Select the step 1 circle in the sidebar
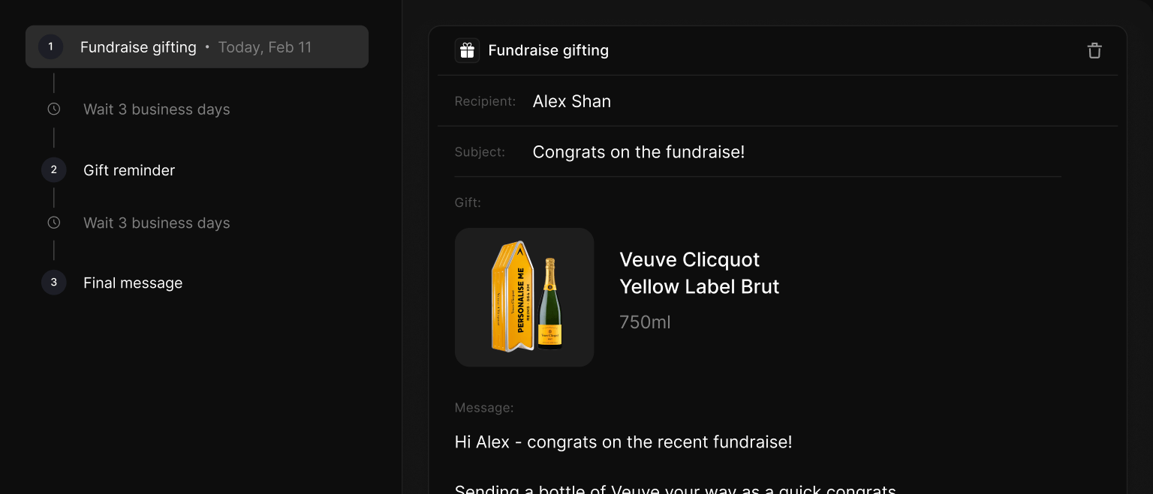This screenshot has height=494, width=1153. point(50,46)
